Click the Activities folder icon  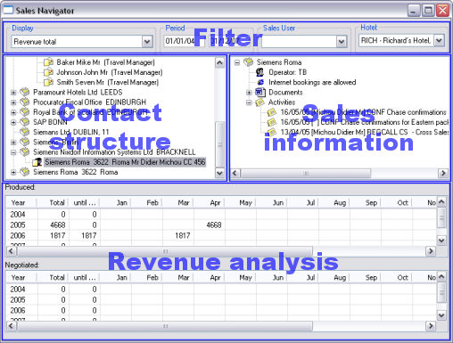tap(259, 102)
